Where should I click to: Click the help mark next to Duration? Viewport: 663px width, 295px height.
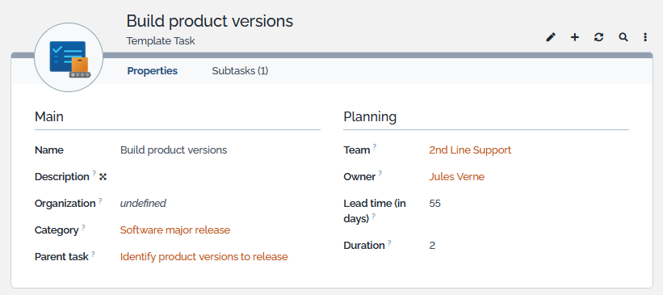click(x=389, y=242)
